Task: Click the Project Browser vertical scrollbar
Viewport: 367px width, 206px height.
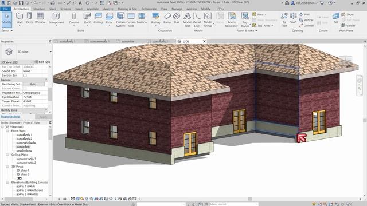Action: tap(50, 161)
